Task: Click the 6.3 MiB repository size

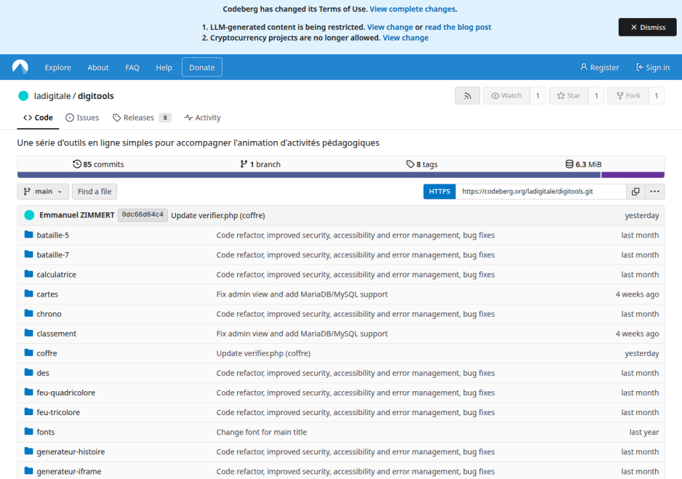Action: point(583,164)
